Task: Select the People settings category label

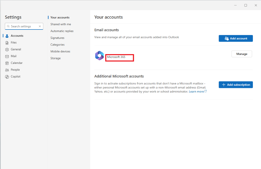Action: tap(15, 70)
